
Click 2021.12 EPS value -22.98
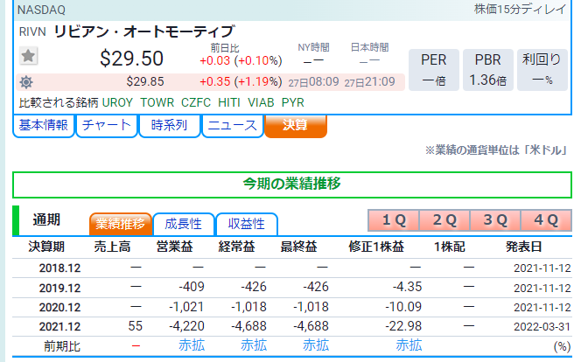403,326
